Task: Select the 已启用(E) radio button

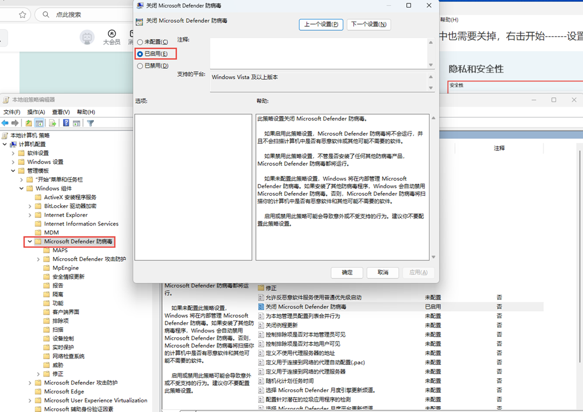Action: point(140,54)
